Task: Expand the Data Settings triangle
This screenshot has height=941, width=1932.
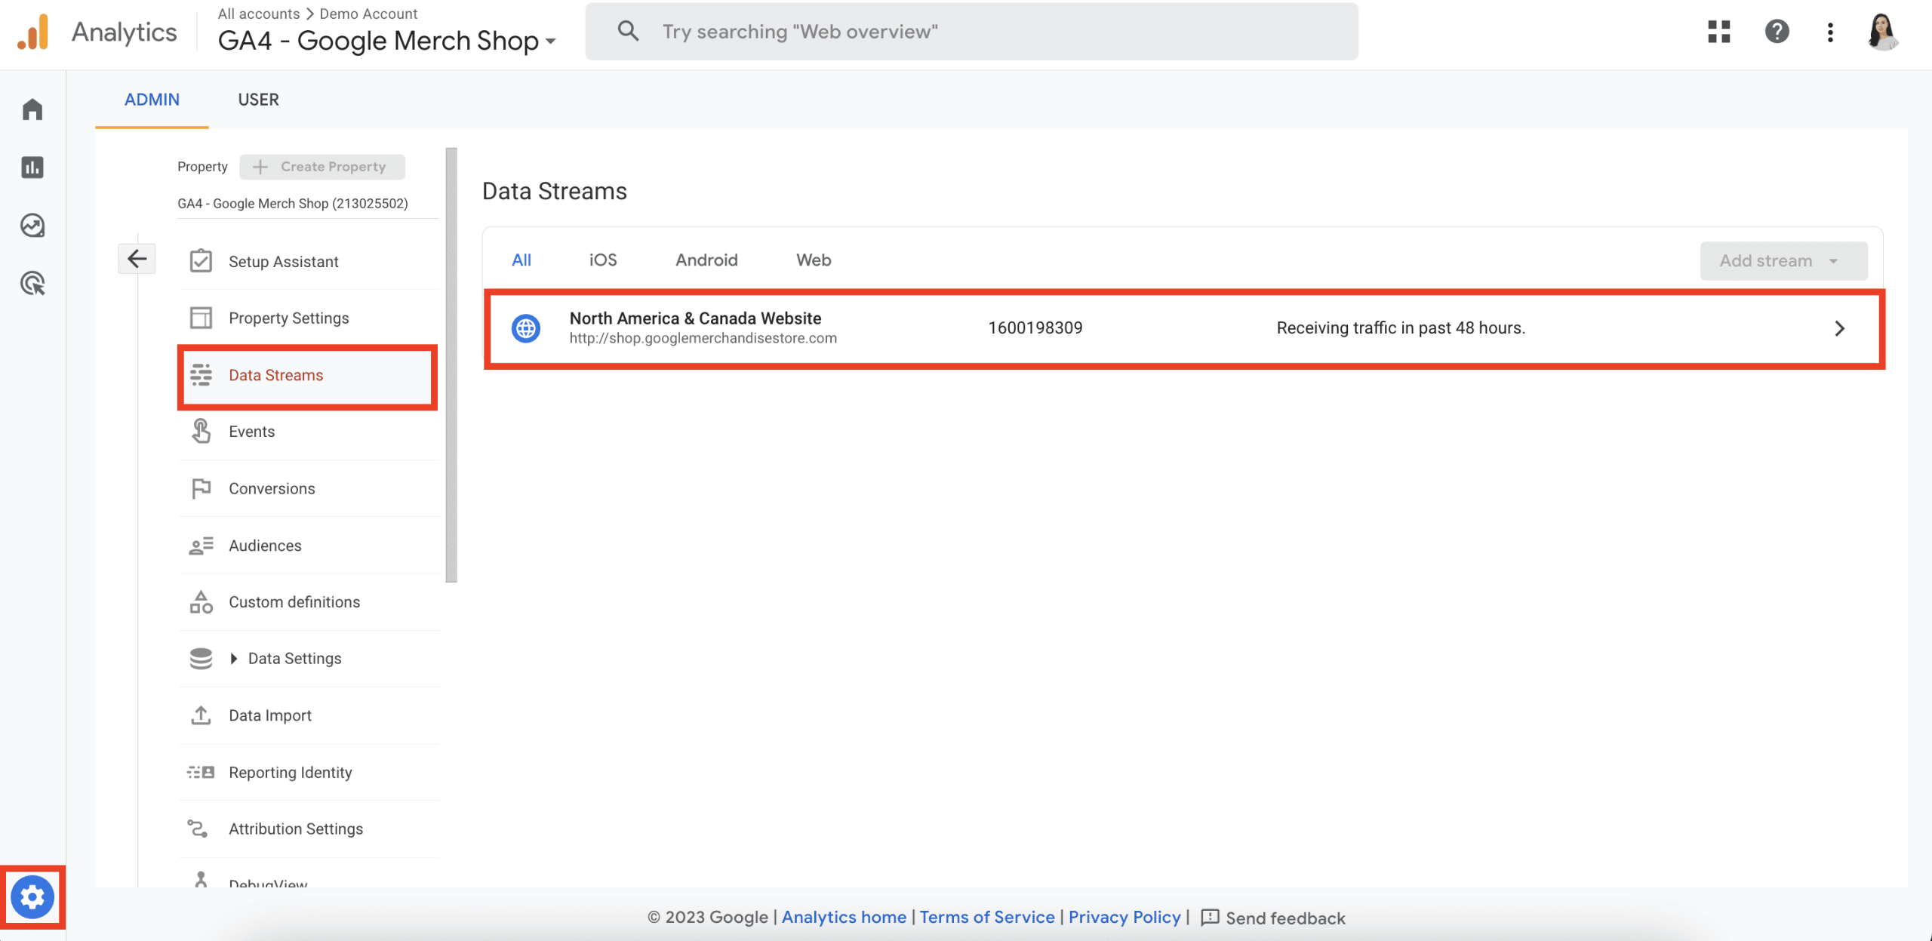Action: coord(234,659)
